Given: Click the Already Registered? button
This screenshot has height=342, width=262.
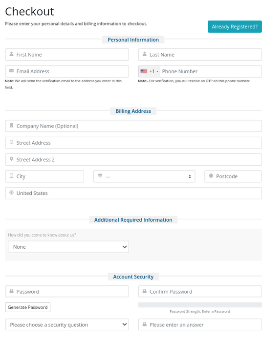Looking at the screenshot, I should click(235, 26).
